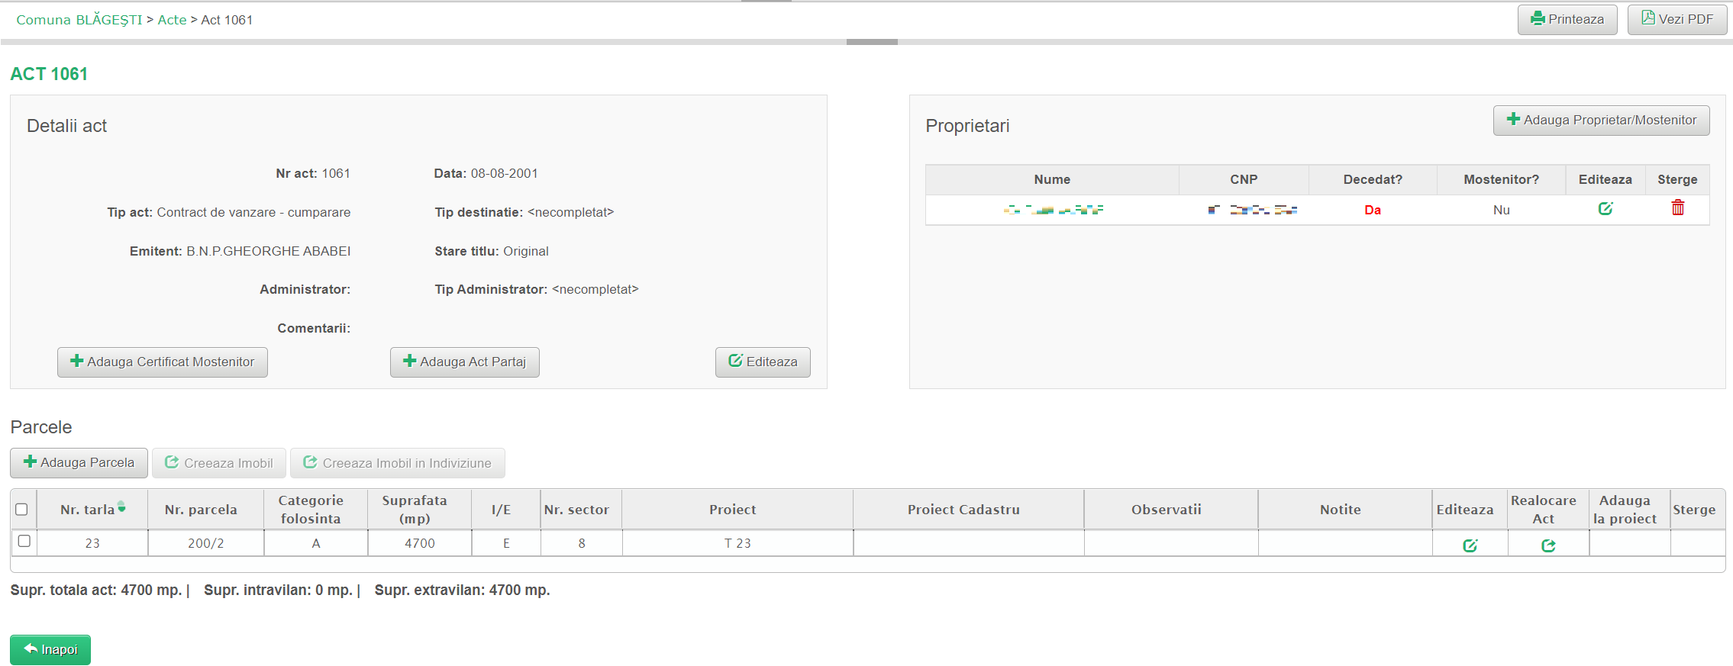The image size is (1733, 666).
Task: Click Adauga Certificat Mostenitor button
Action: 162,362
